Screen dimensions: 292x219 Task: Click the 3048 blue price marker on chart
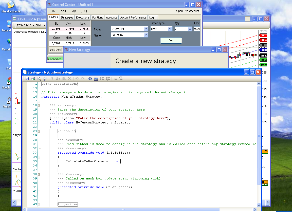[263, 50]
